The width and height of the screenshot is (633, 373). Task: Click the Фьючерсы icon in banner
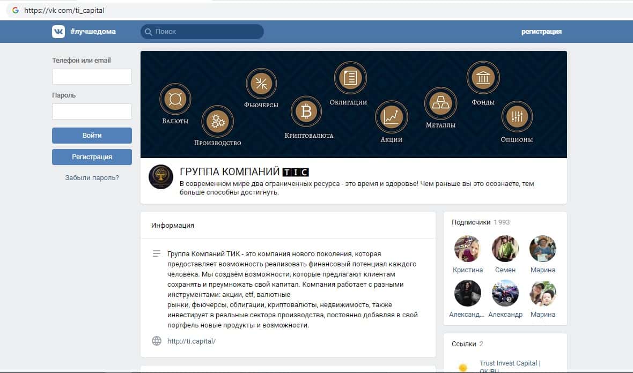pyautogui.click(x=261, y=84)
